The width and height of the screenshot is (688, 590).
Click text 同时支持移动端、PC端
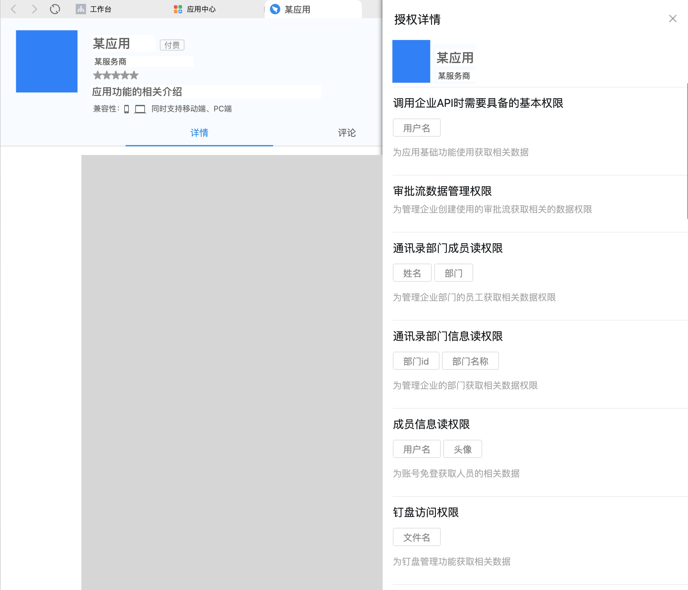click(192, 109)
